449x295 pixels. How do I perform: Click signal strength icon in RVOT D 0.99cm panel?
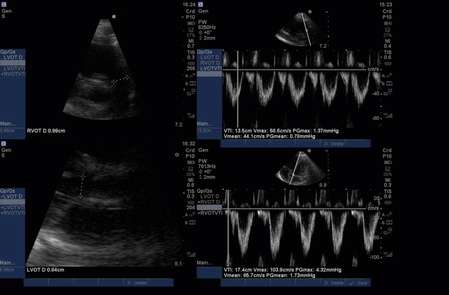[191, 115]
